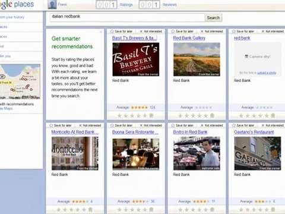
Task: Open Buona Sera Ristorante link
Action: coord(135,132)
